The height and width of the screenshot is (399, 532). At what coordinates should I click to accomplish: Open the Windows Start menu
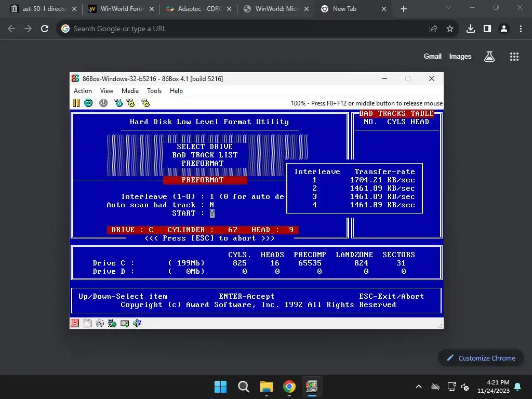[x=220, y=387]
